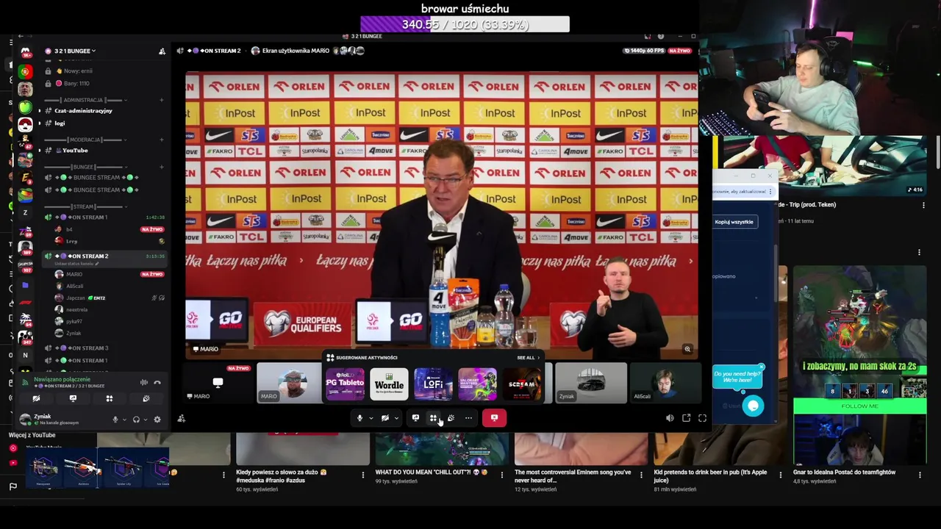Click user Japczan in voice channel list

click(x=76, y=298)
